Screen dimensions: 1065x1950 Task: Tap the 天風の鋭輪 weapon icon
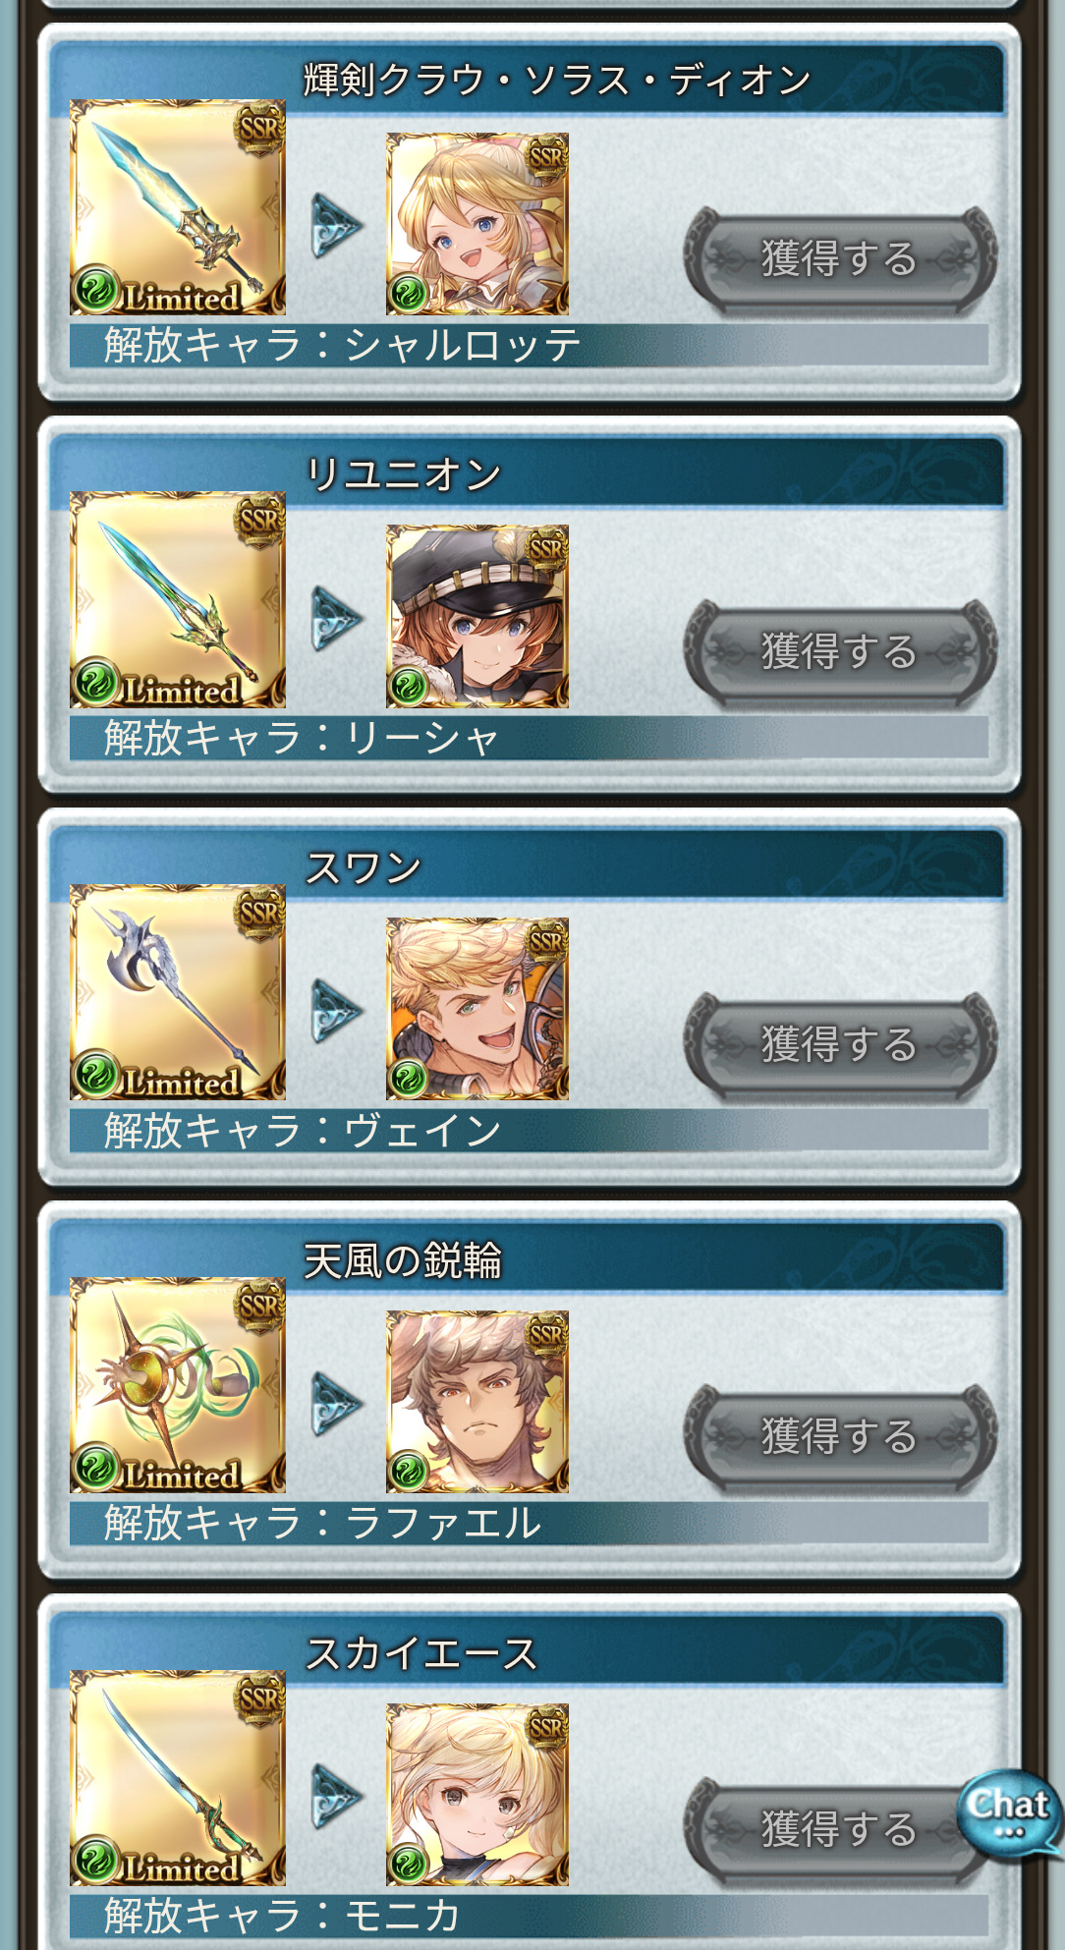pos(178,1385)
